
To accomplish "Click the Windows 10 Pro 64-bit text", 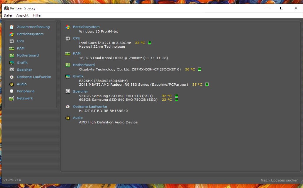I will pos(99,31).
